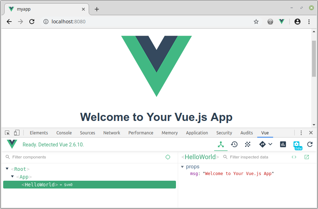Select the Vue devtools tab

pos(265,133)
